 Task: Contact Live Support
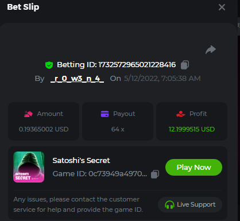(190, 204)
